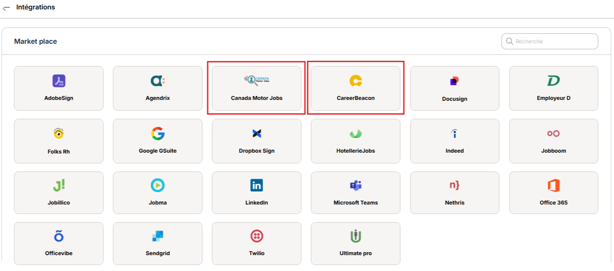The height and width of the screenshot is (271, 614).
Task: Click the Employeur D label
Action: (553, 98)
